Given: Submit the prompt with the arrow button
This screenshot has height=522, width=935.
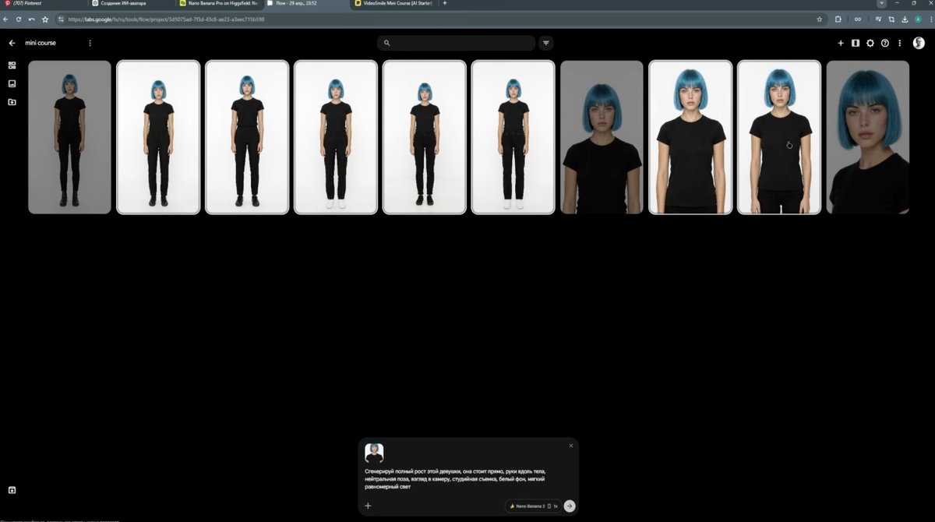Looking at the screenshot, I should tap(570, 506).
